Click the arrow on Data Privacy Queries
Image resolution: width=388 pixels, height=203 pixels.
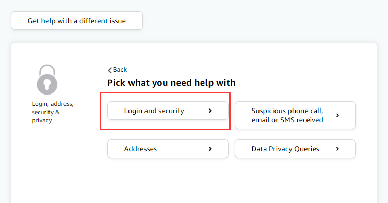pyautogui.click(x=337, y=149)
